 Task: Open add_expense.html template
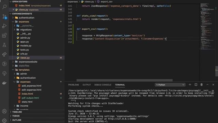pos(31,86)
